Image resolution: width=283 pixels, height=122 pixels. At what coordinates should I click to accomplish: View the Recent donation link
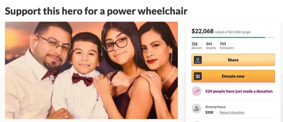pyautogui.click(x=232, y=112)
